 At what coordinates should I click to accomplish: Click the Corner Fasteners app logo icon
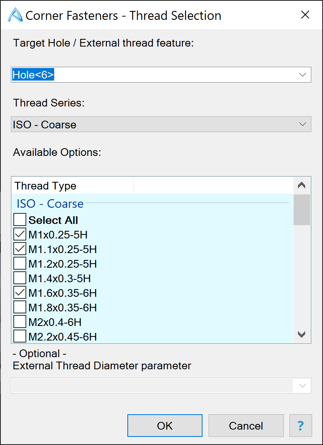(15, 15)
